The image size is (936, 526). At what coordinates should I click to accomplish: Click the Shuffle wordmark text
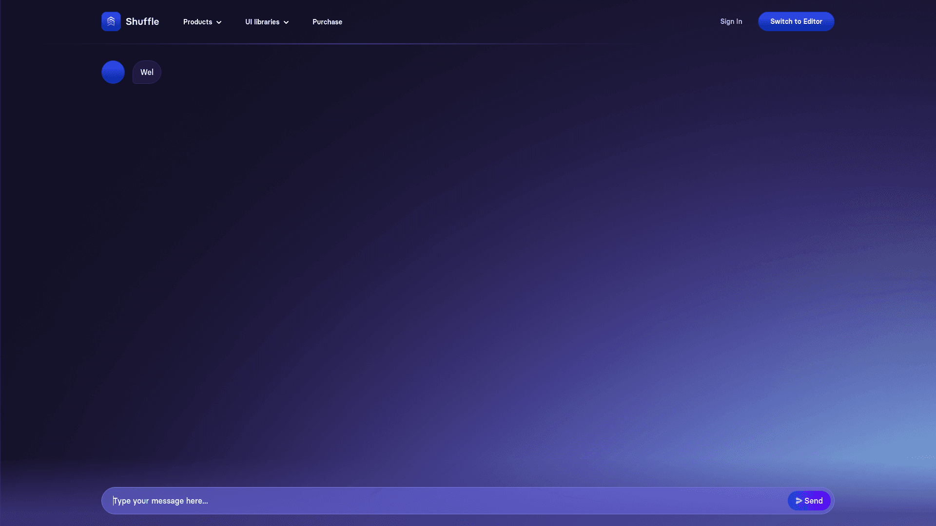coord(142,21)
